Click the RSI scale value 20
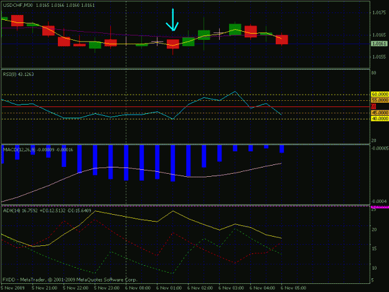 pos(374,141)
